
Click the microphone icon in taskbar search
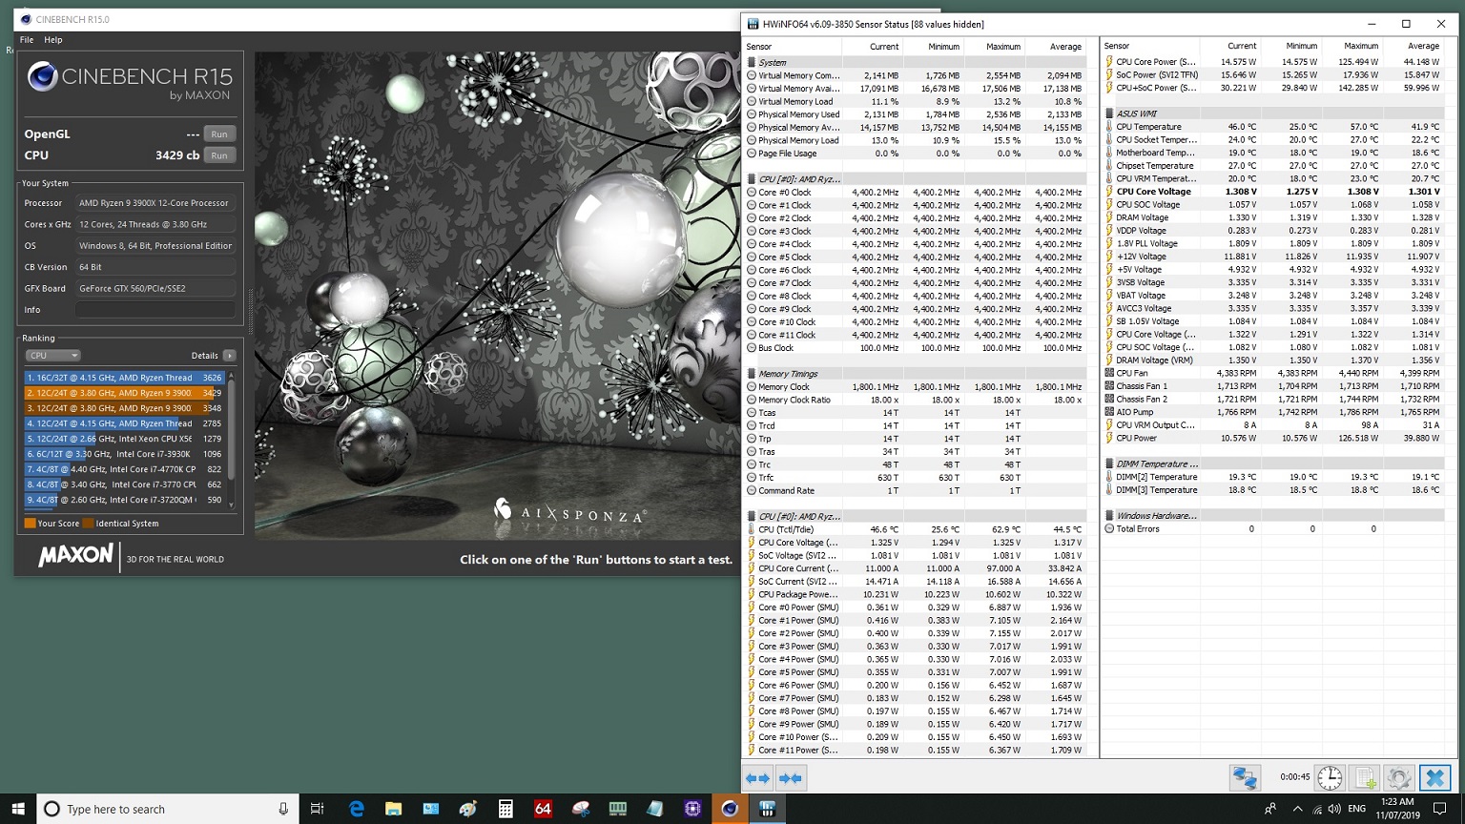[283, 809]
